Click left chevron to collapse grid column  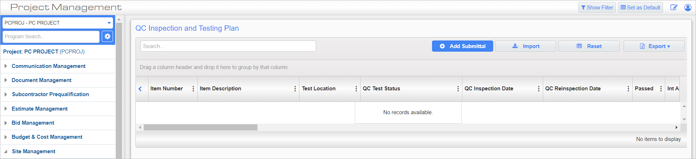tap(140, 89)
